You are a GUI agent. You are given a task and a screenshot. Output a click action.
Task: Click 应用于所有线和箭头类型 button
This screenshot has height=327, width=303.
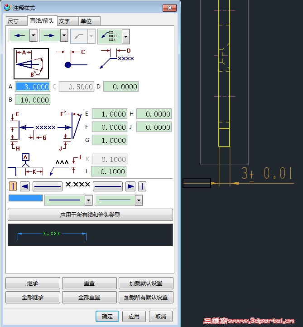[x=90, y=215]
